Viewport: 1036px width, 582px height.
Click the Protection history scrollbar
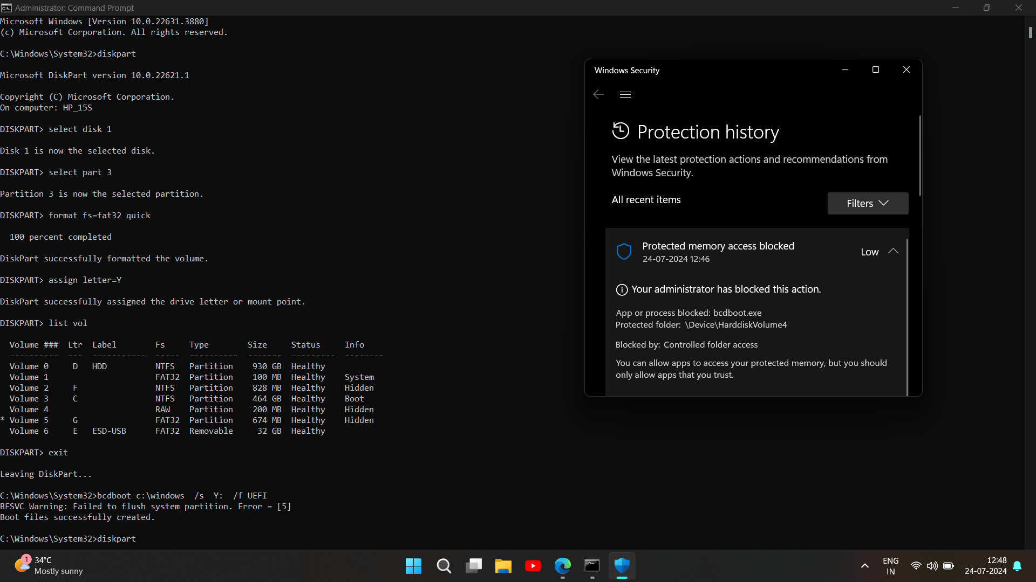(x=920, y=156)
